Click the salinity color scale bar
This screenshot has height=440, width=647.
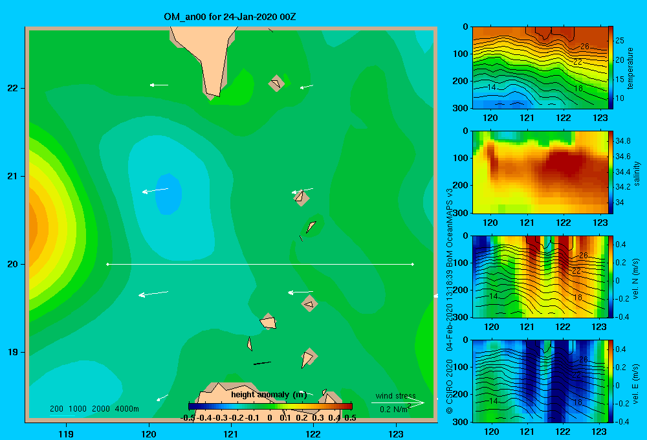pos(611,172)
